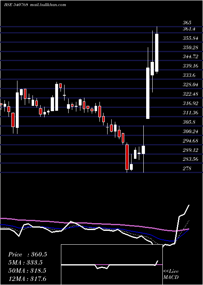Click the 'Price : 360.5' readout
The width and height of the screenshot is (203, 285).
click(28, 254)
